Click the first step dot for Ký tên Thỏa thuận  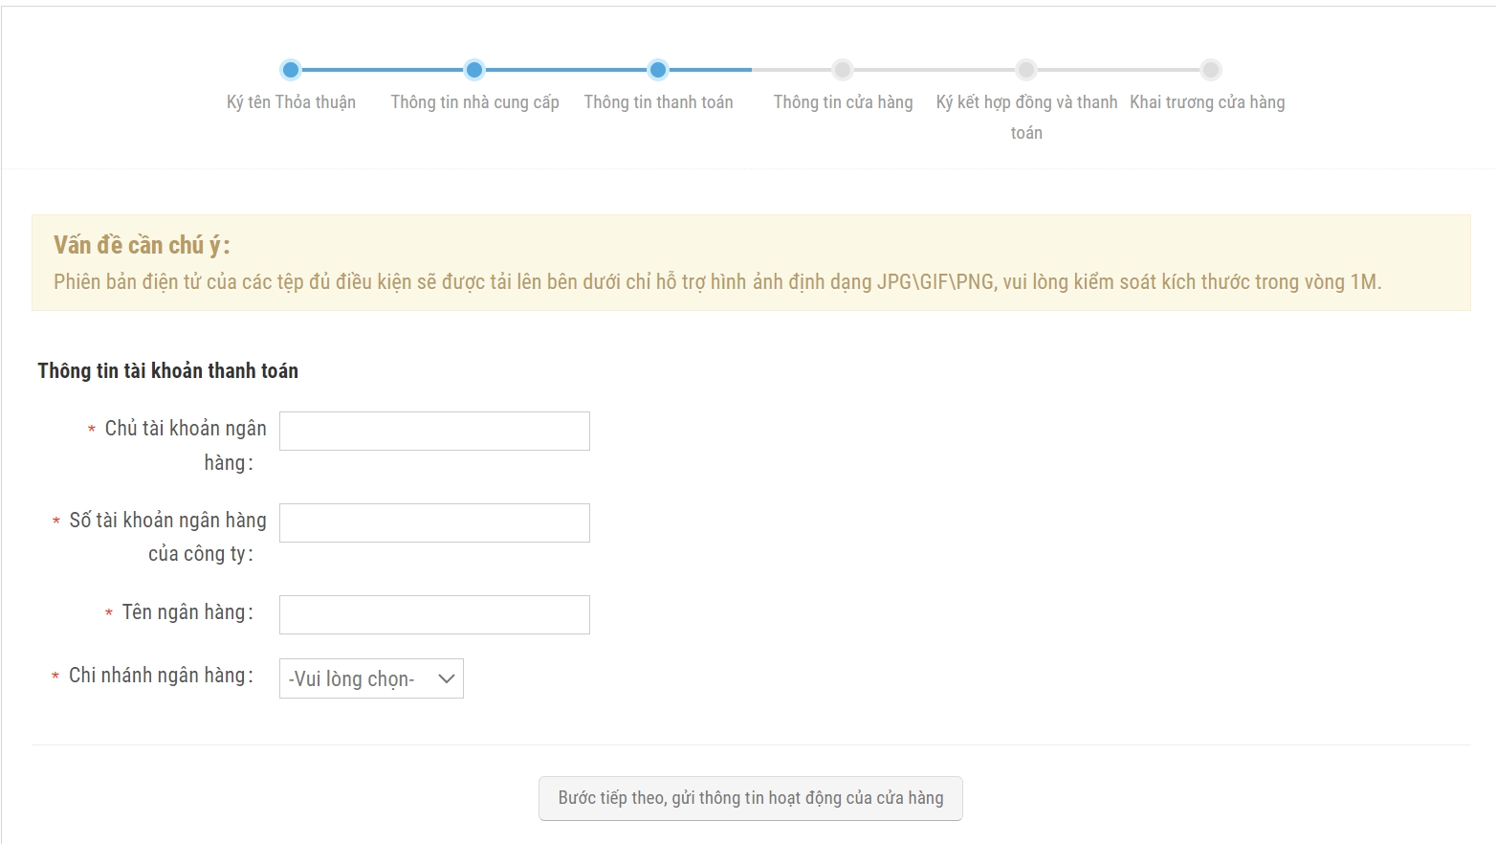[291, 70]
